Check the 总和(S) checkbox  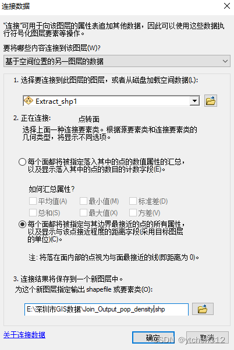(33, 212)
